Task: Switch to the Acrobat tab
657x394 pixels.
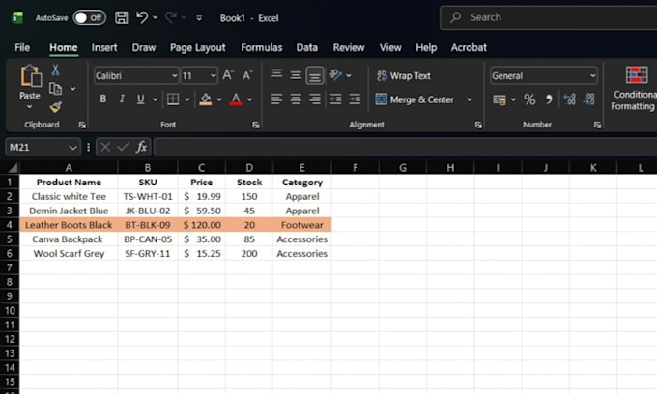Action: click(469, 47)
